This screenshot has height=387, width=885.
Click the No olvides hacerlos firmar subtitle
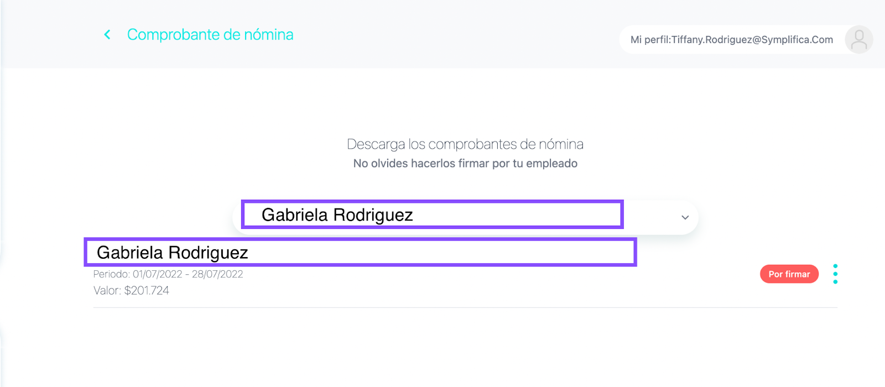pos(465,164)
